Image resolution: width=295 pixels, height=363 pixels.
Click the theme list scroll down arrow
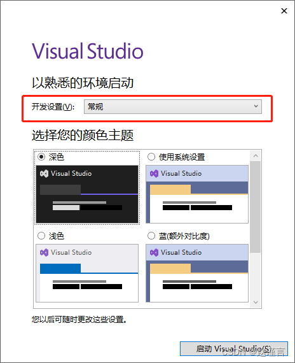(x=256, y=302)
